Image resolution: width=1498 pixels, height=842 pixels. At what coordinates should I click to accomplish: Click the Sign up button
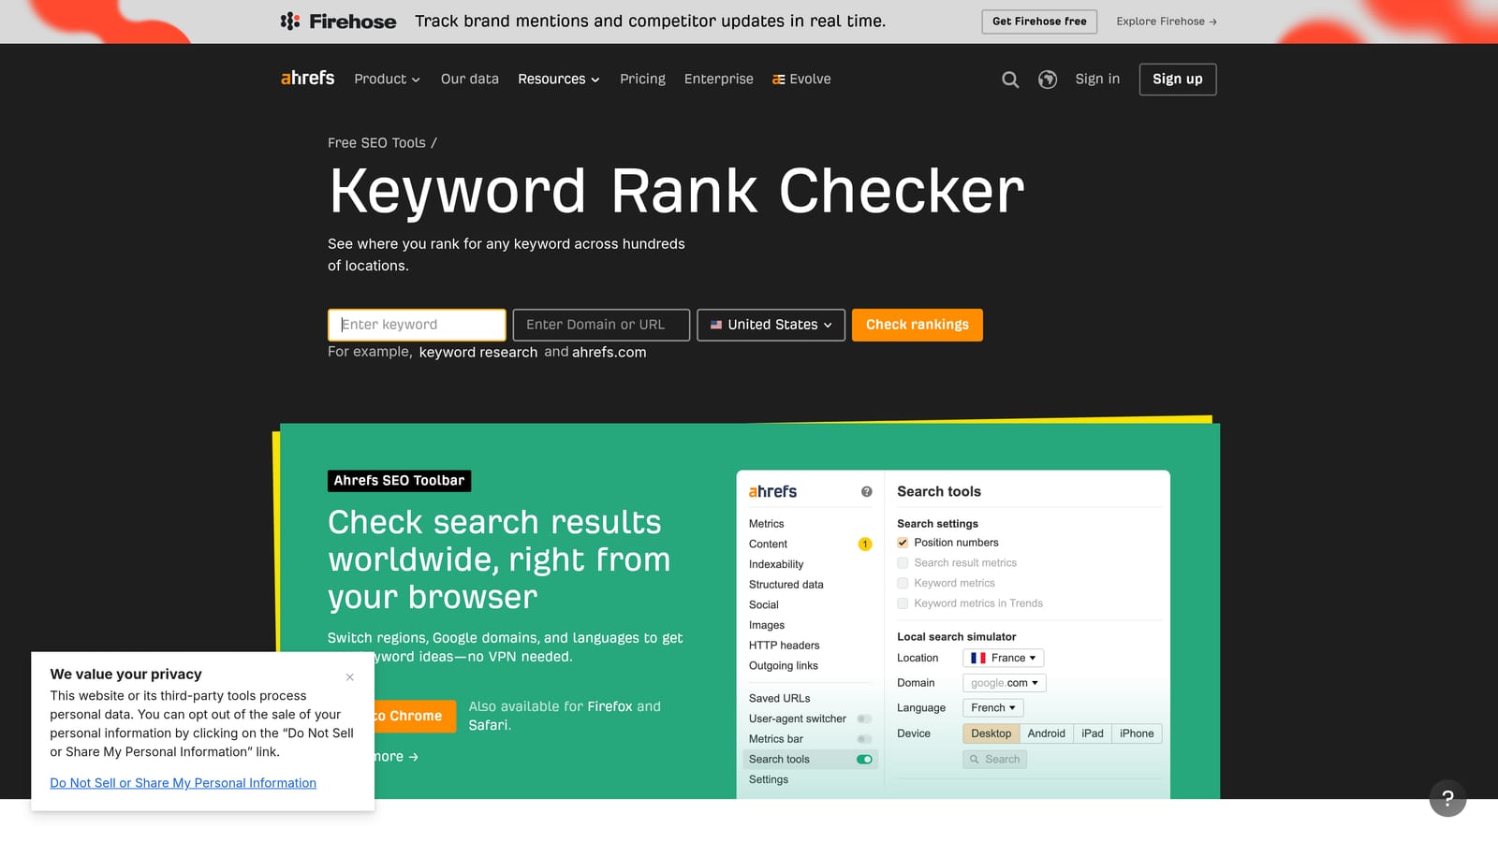[1178, 80]
